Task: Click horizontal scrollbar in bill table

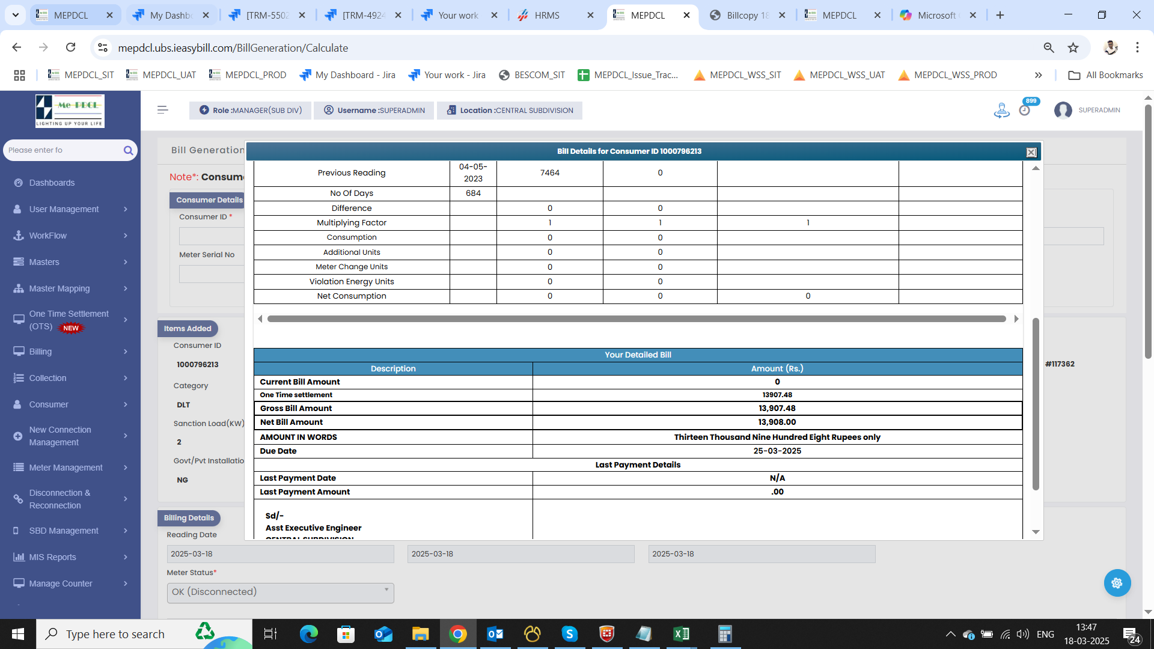Action: pyautogui.click(x=637, y=319)
